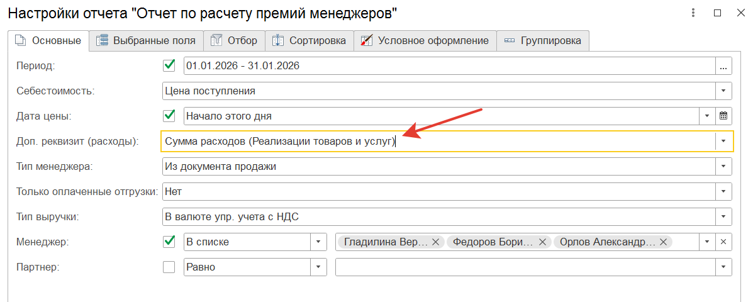Click Партнер condition field Равно
The image size is (753, 302).
coord(248,267)
